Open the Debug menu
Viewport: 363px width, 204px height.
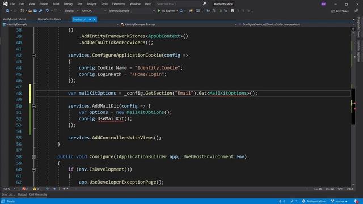click(x=68, y=4)
